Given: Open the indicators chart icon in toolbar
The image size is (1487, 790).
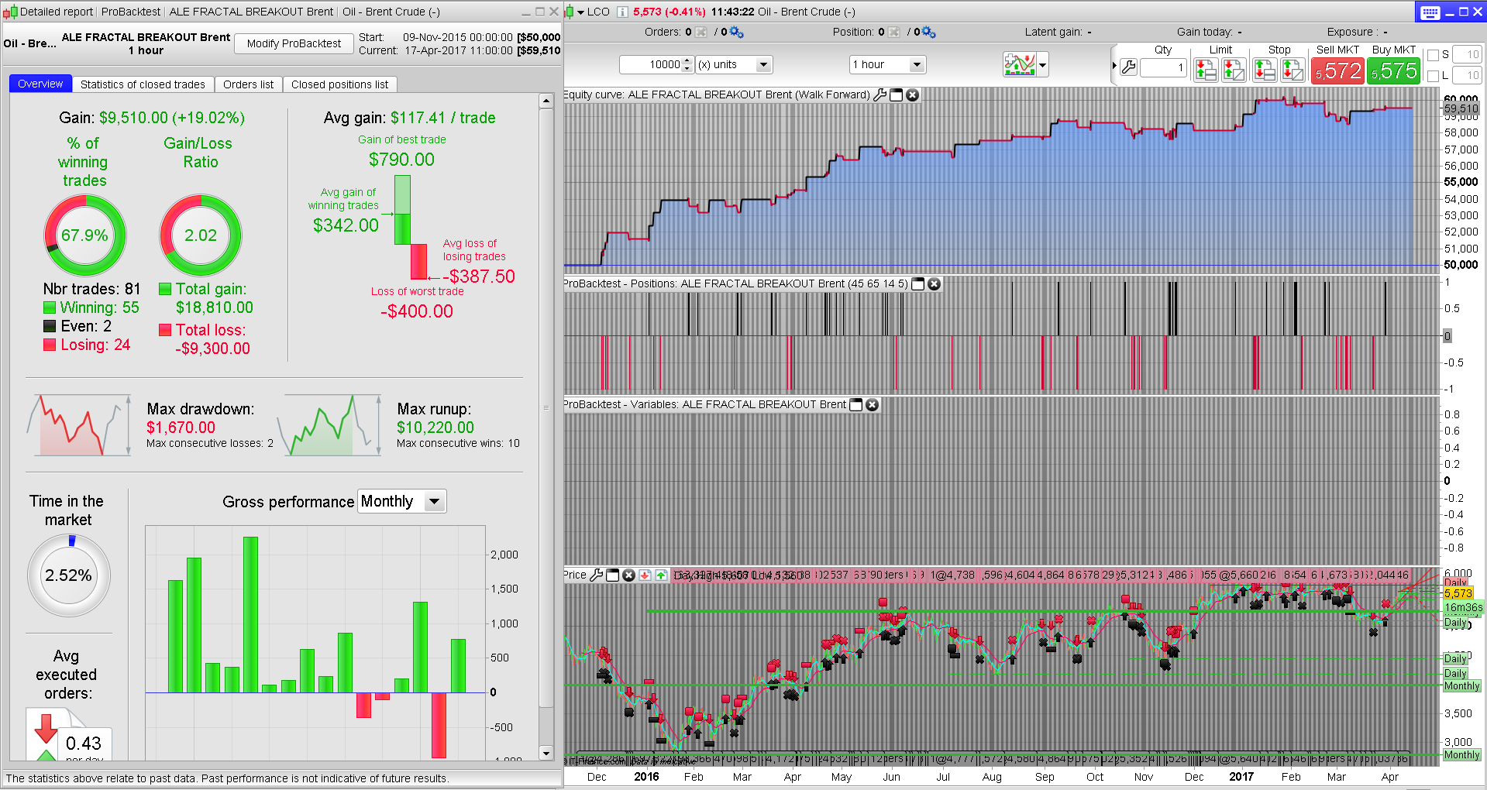Looking at the screenshot, I should coord(1020,65).
